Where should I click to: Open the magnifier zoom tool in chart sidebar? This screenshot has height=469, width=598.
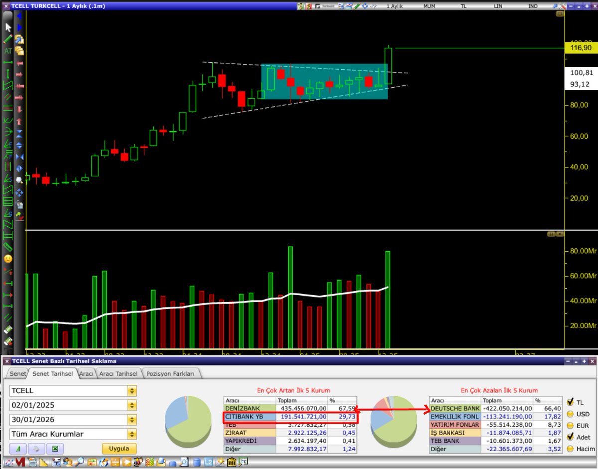(19, 180)
